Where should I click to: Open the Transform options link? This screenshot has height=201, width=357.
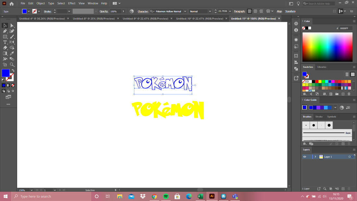click(x=290, y=11)
